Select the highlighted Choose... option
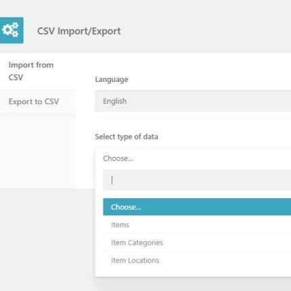 tap(197, 207)
